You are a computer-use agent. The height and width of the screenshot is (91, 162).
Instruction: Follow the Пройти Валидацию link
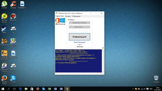[79, 42]
